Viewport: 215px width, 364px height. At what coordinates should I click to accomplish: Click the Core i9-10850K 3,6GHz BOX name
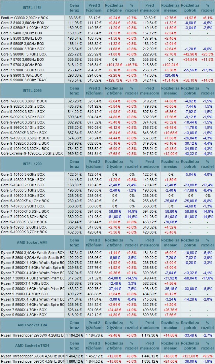click(24, 222)
